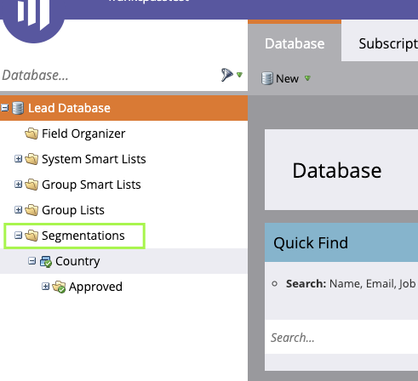Click the Marketo logo icon
418x381 pixels.
click(x=33, y=17)
